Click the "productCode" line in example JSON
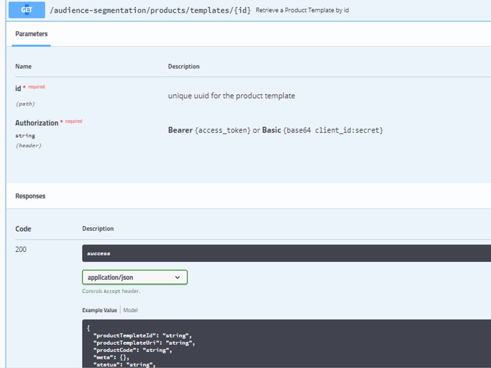The width and height of the screenshot is (491, 368). (x=133, y=350)
